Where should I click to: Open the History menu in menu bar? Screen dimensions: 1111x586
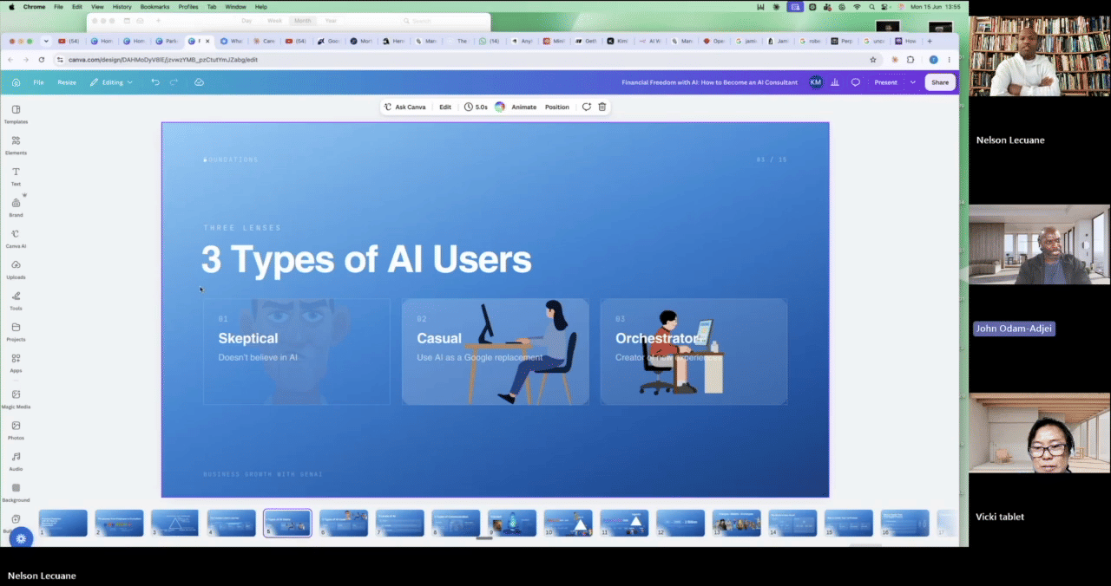[122, 7]
